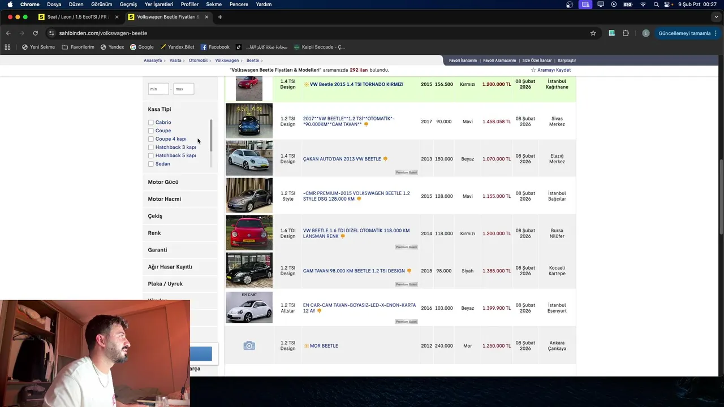
Task: Check the Hatchback 5 kapı box
Action: (x=151, y=155)
